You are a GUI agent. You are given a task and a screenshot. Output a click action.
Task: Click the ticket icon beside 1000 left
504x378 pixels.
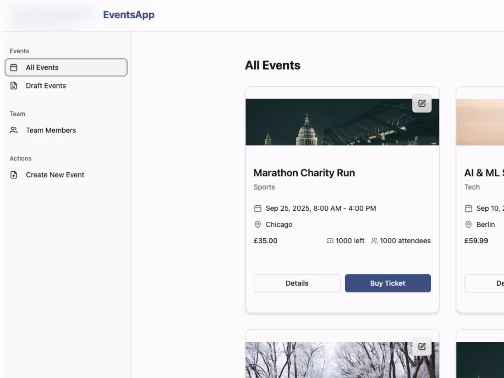[x=329, y=241]
